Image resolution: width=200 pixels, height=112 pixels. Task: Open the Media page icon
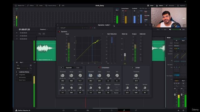(x=63, y=110)
